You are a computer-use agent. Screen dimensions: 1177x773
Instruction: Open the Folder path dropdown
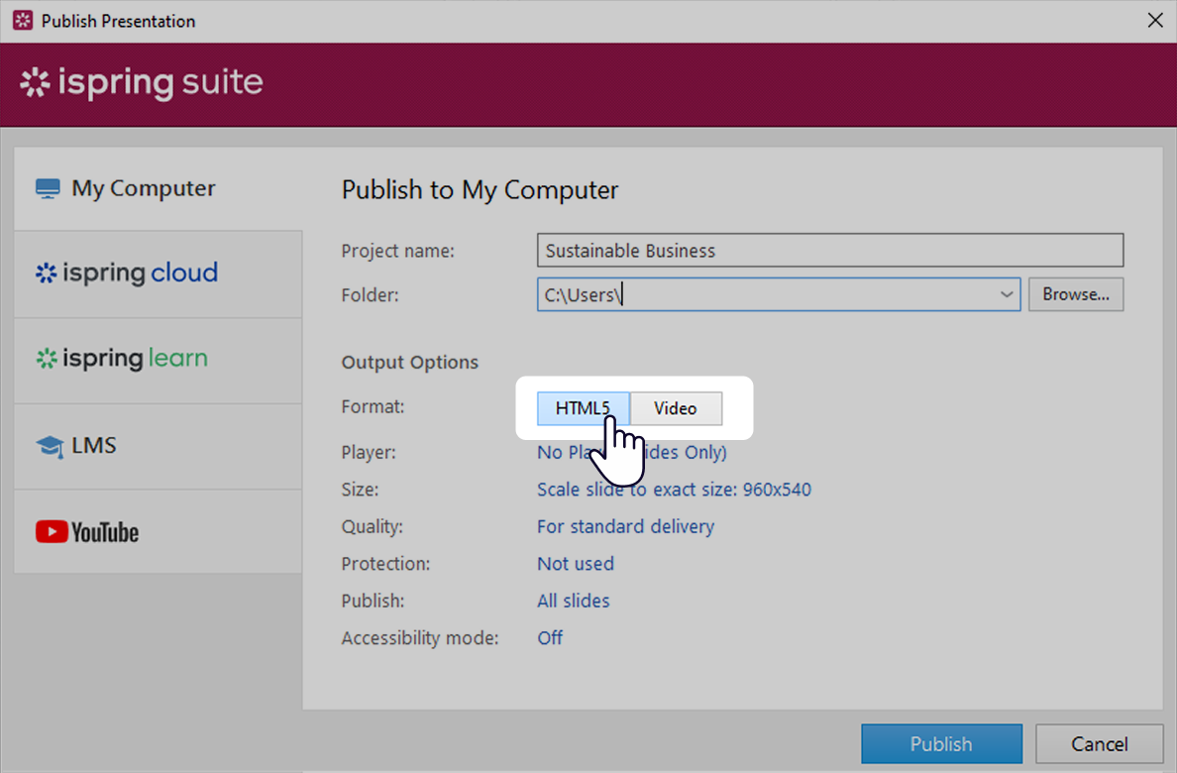point(1006,294)
